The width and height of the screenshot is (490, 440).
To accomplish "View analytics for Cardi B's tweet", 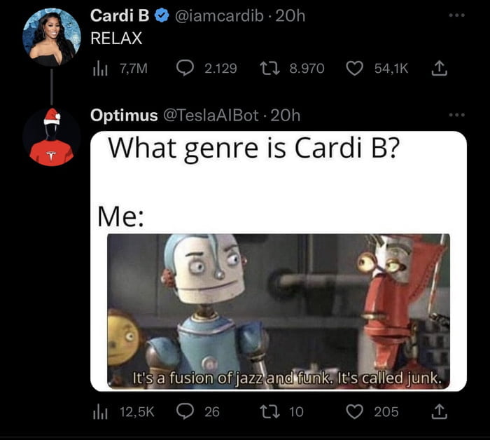I will (100, 69).
